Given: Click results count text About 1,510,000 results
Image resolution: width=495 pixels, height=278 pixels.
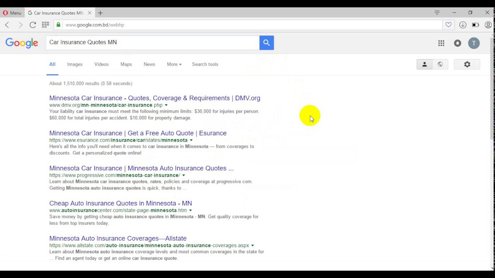Looking at the screenshot, I should [90, 83].
